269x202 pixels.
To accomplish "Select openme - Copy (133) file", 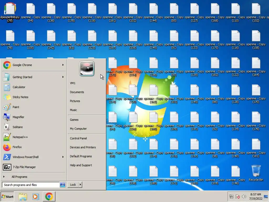I will click(194, 40).
